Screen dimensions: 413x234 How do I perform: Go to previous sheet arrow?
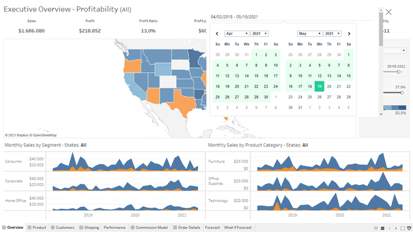tap(390, 228)
